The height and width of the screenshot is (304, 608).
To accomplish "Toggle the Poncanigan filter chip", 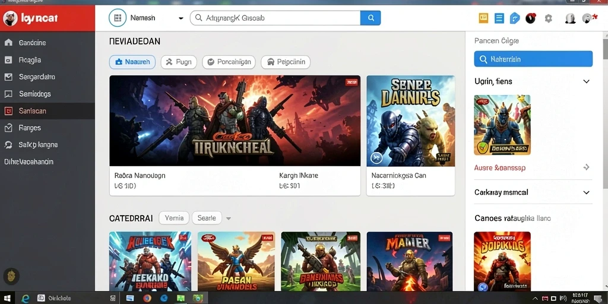I will coord(229,62).
